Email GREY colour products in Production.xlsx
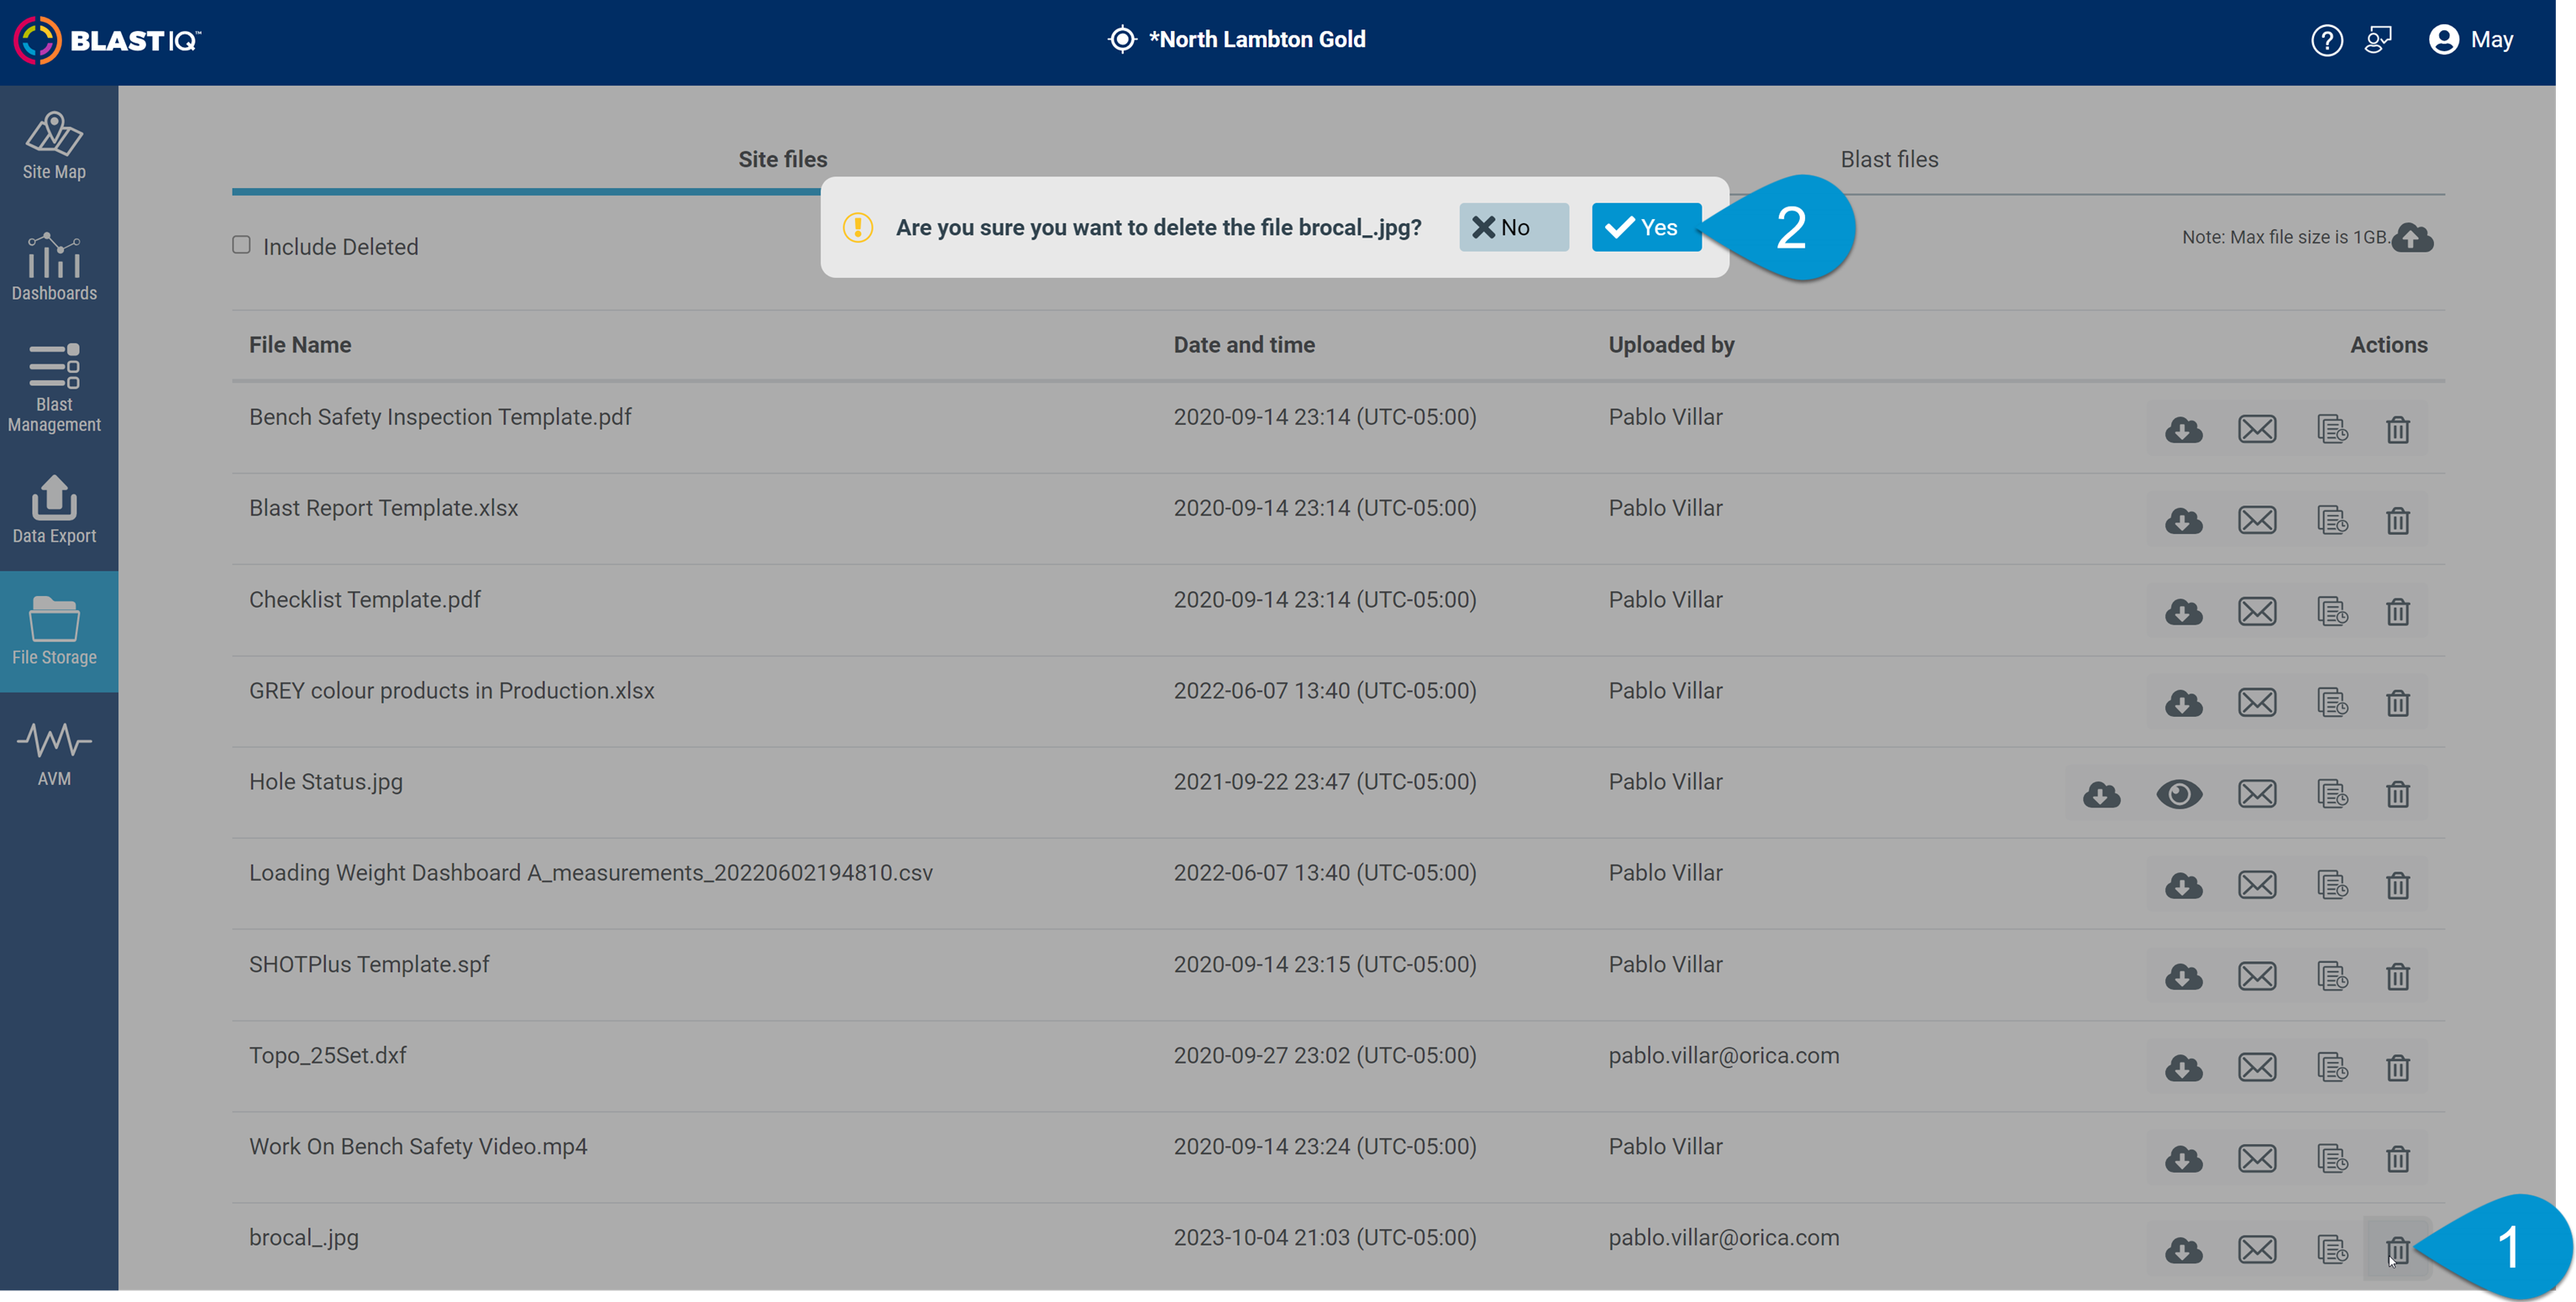The width and height of the screenshot is (2576, 1302). click(2257, 703)
